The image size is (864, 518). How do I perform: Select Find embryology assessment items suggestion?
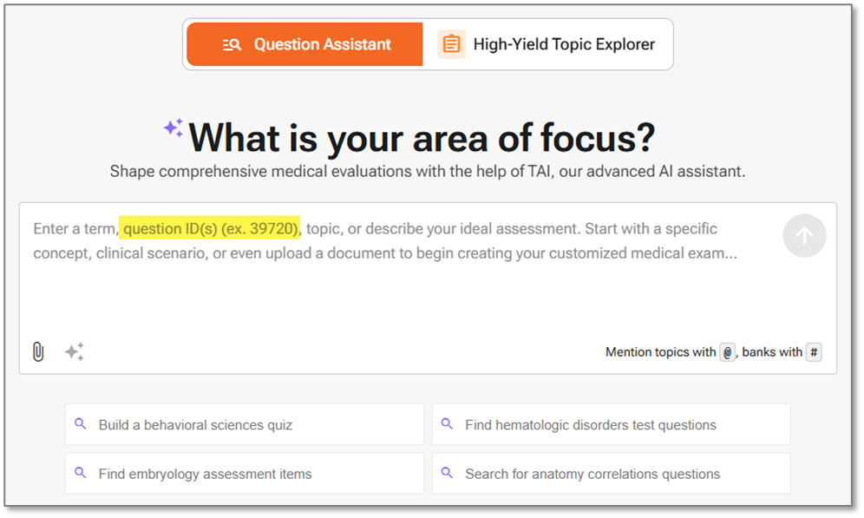point(245,474)
